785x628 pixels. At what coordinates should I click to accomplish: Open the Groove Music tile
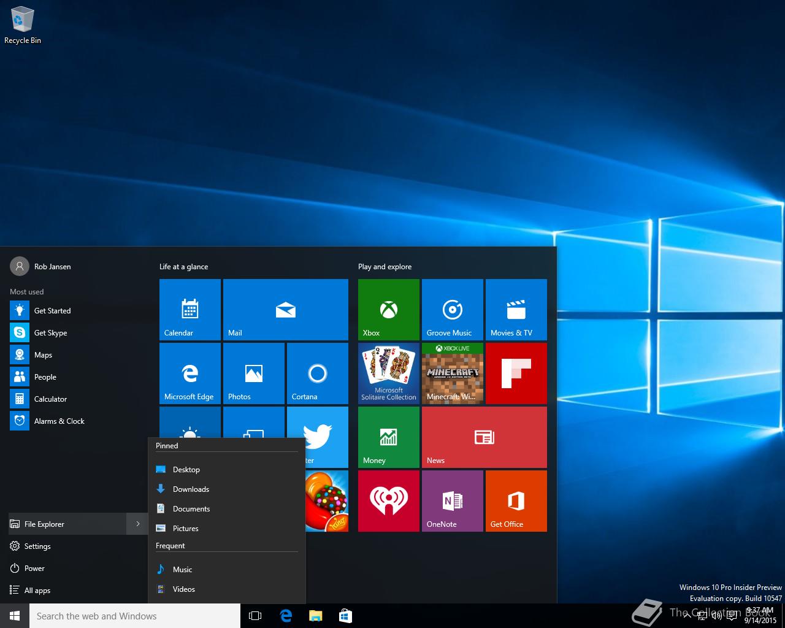(453, 310)
